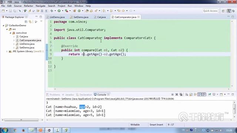Click the Windows Start button
This screenshot has width=237, height=133.
click(4, 130)
